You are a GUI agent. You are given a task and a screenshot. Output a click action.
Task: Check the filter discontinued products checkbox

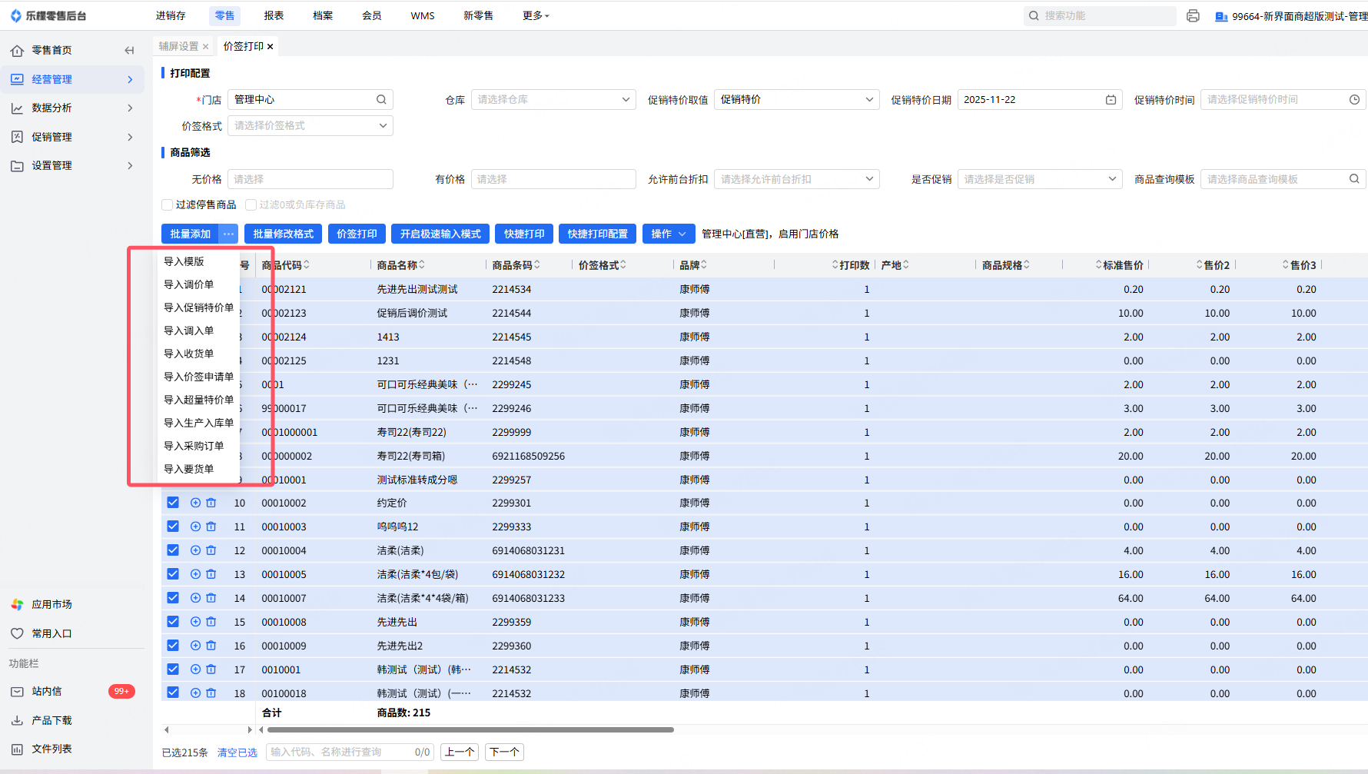pyautogui.click(x=167, y=205)
